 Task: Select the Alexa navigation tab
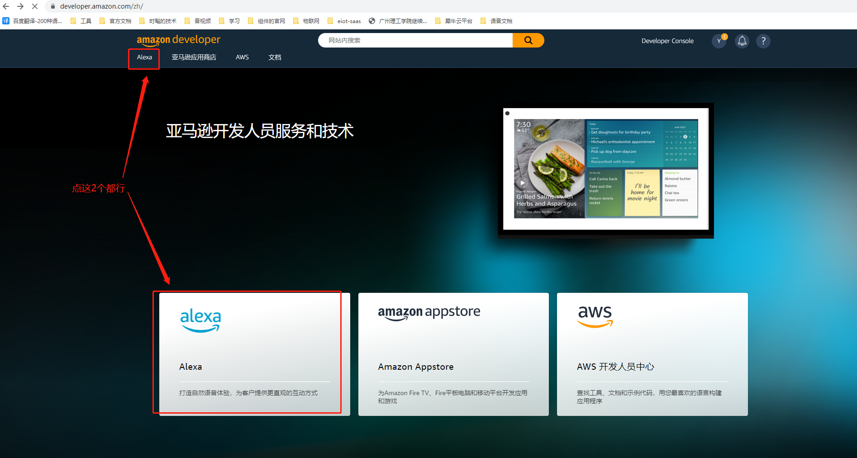144,57
